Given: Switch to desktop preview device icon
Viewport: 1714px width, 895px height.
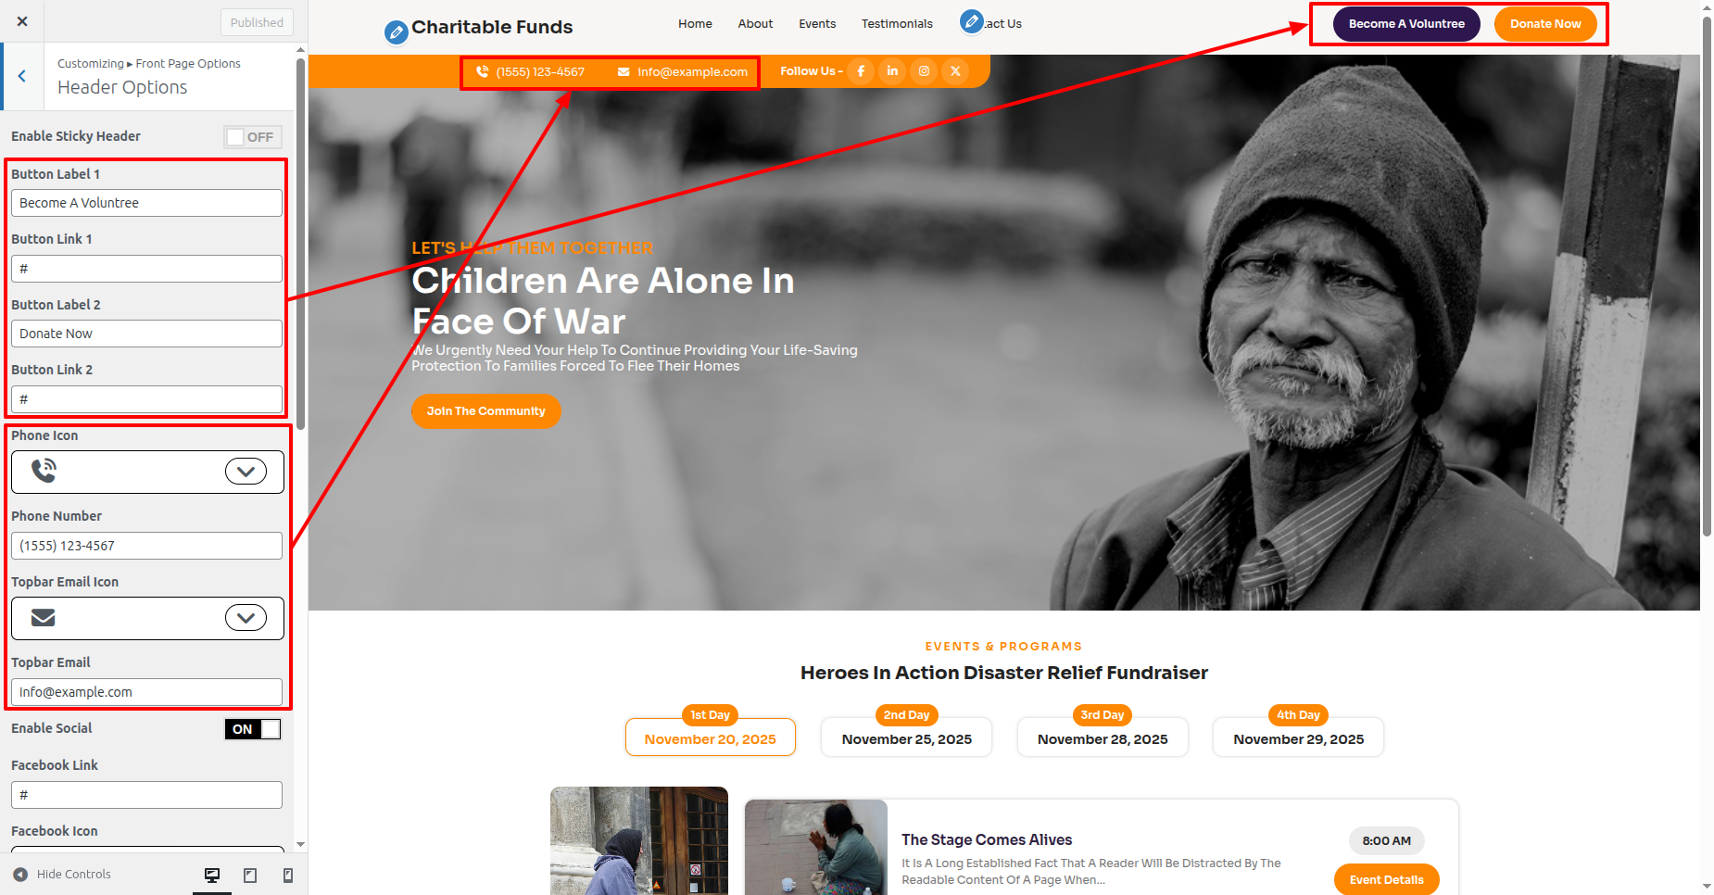Looking at the screenshot, I should coord(212,875).
